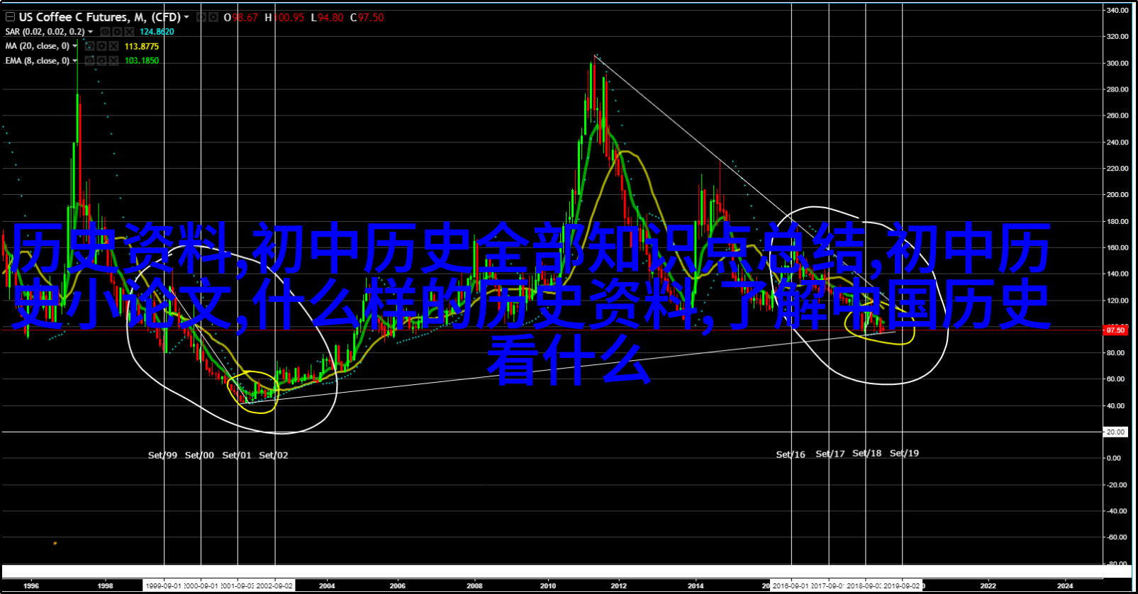Open the SAR (0.02, 0.02, 0.2) dropdown arrow

(x=91, y=32)
